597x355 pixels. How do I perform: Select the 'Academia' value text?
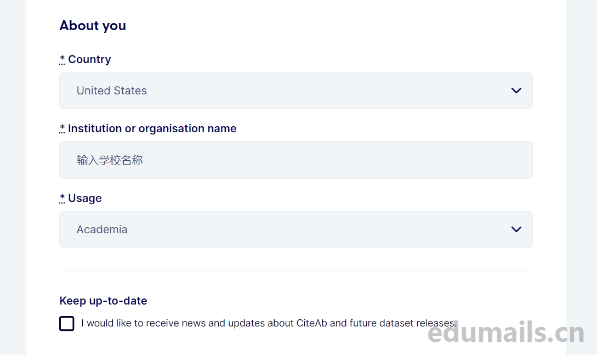coord(102,229)
